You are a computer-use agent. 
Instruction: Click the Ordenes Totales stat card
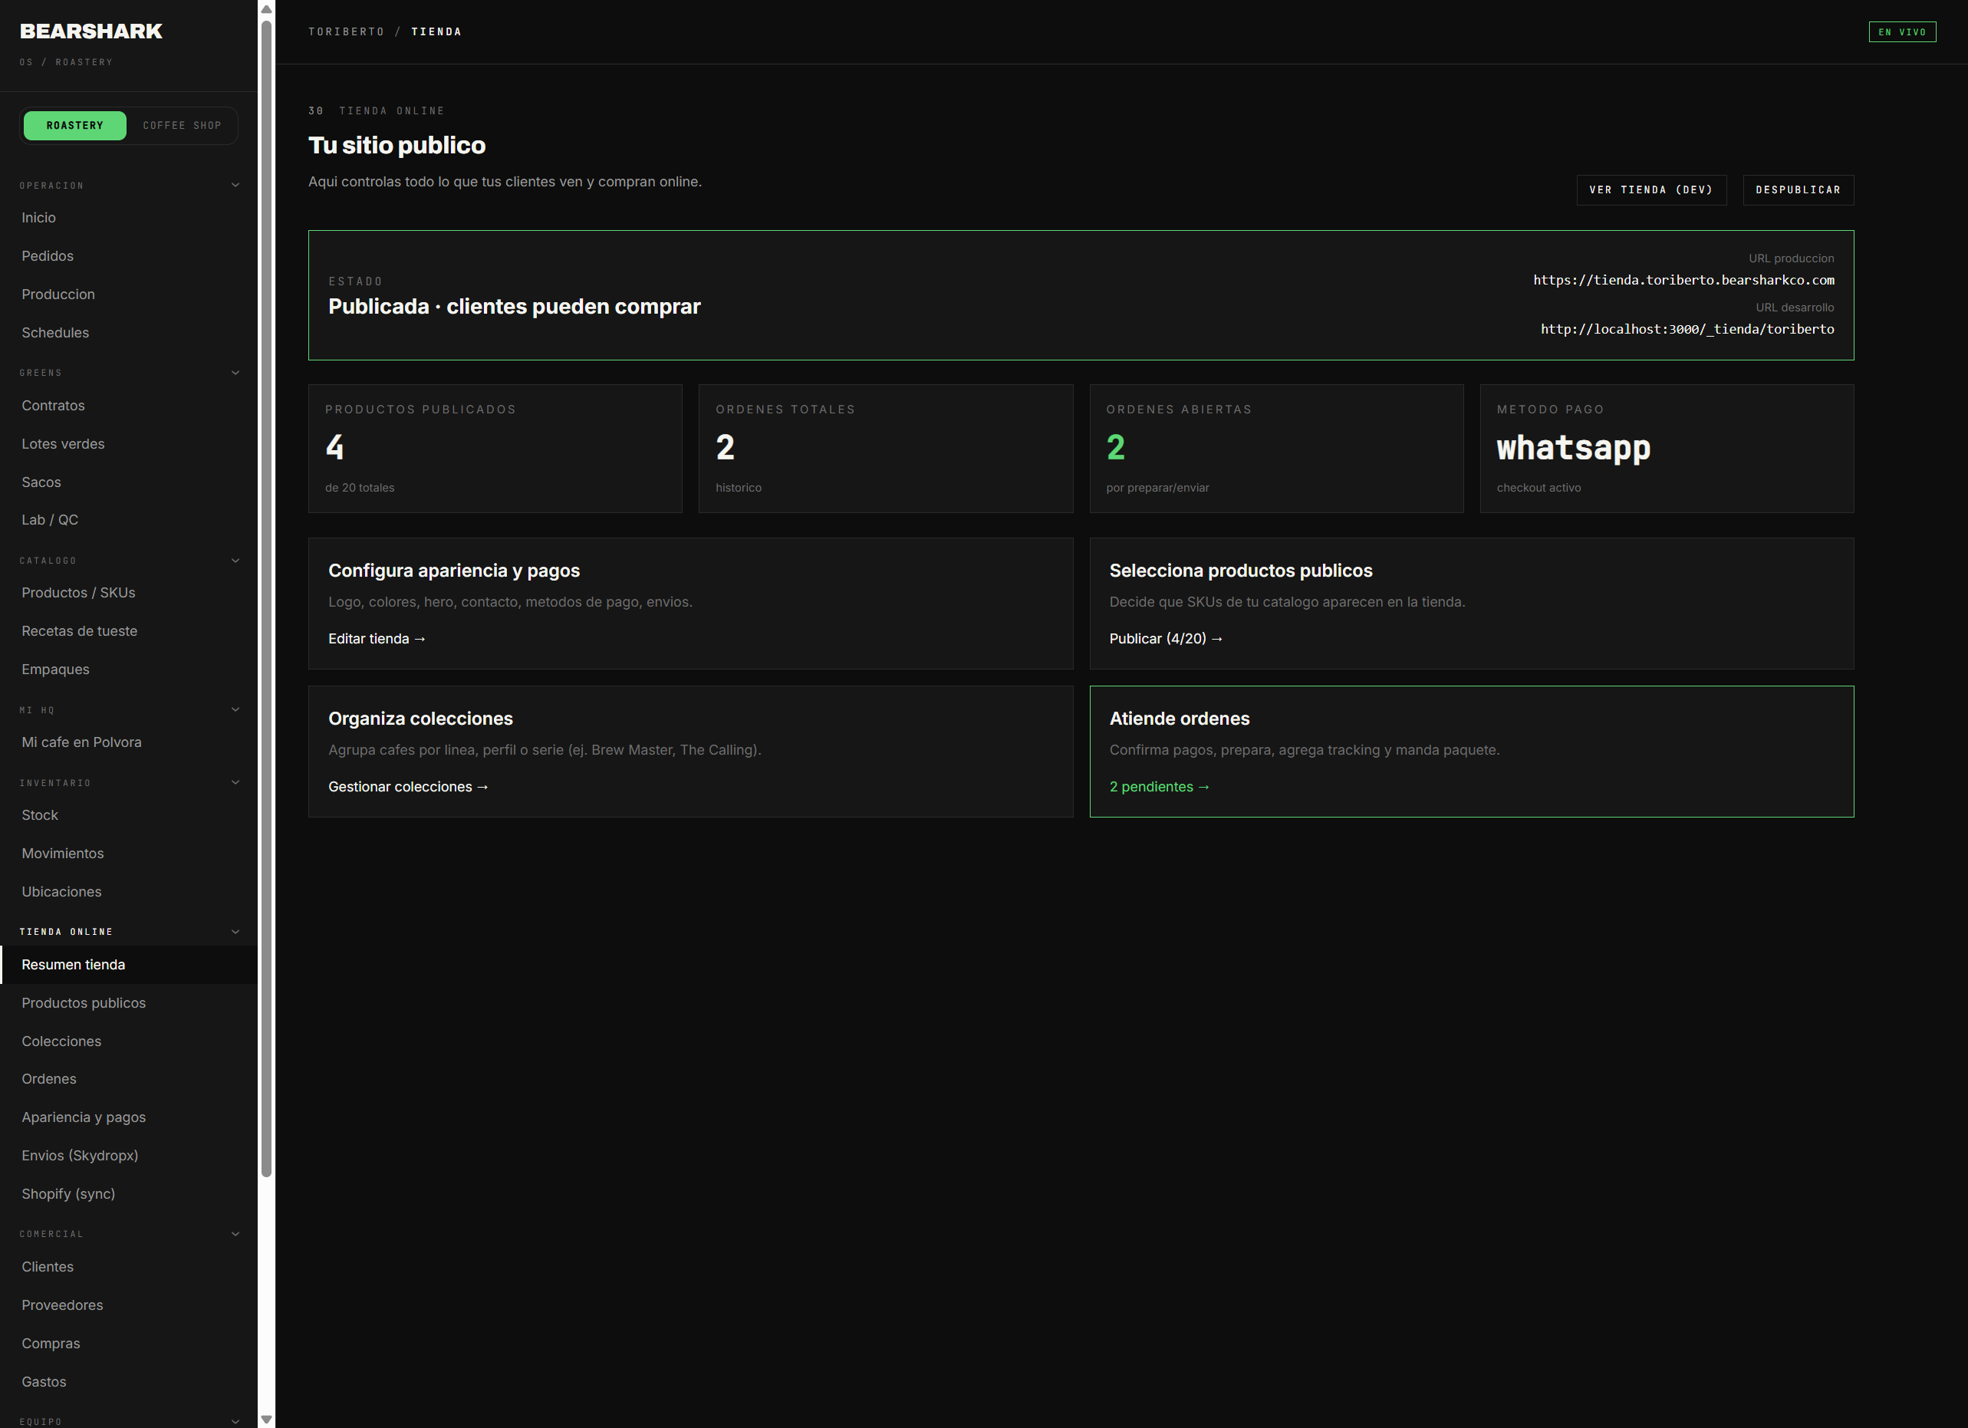click(x=886, y=449)
